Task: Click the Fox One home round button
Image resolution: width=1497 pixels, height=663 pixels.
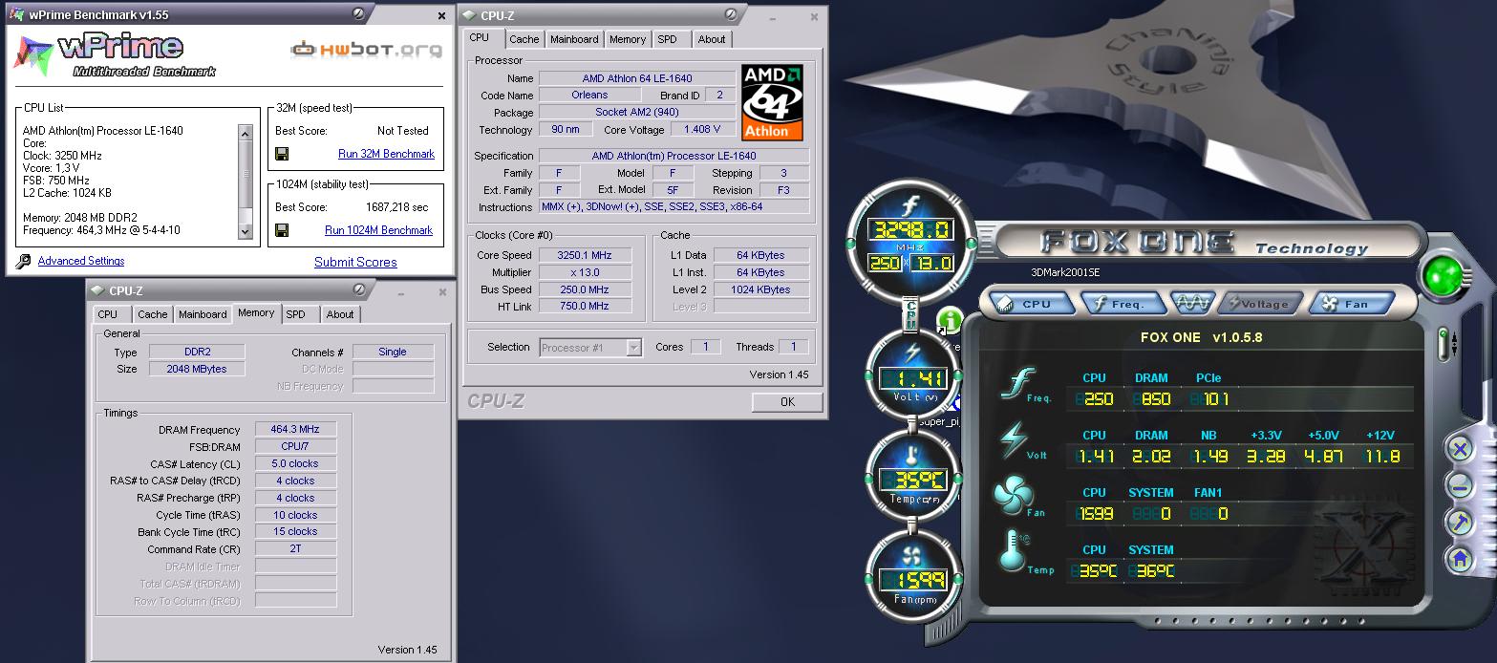Action: click(1460, 560)
